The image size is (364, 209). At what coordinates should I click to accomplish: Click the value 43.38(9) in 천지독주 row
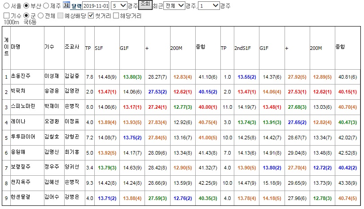point(347,183)
